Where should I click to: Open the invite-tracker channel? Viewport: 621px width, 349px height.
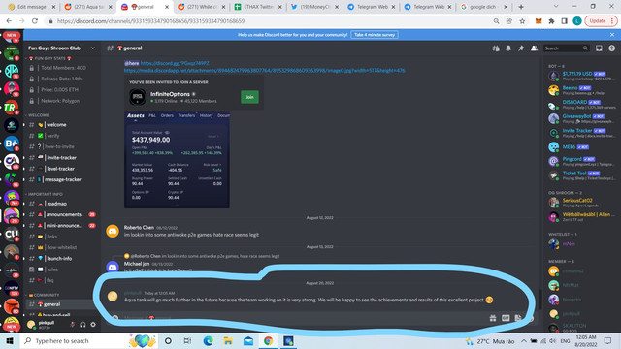[x=61, y=158]
